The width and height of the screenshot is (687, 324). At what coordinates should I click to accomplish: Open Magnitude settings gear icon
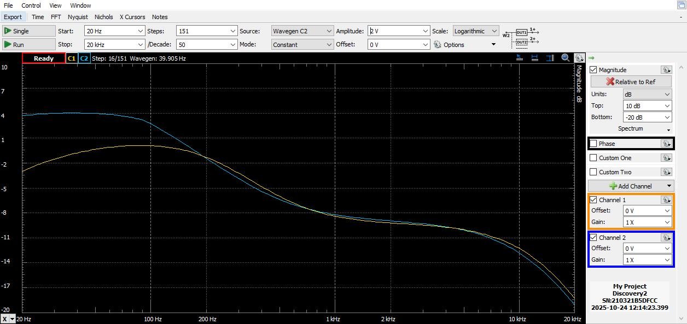coord(666,70)
